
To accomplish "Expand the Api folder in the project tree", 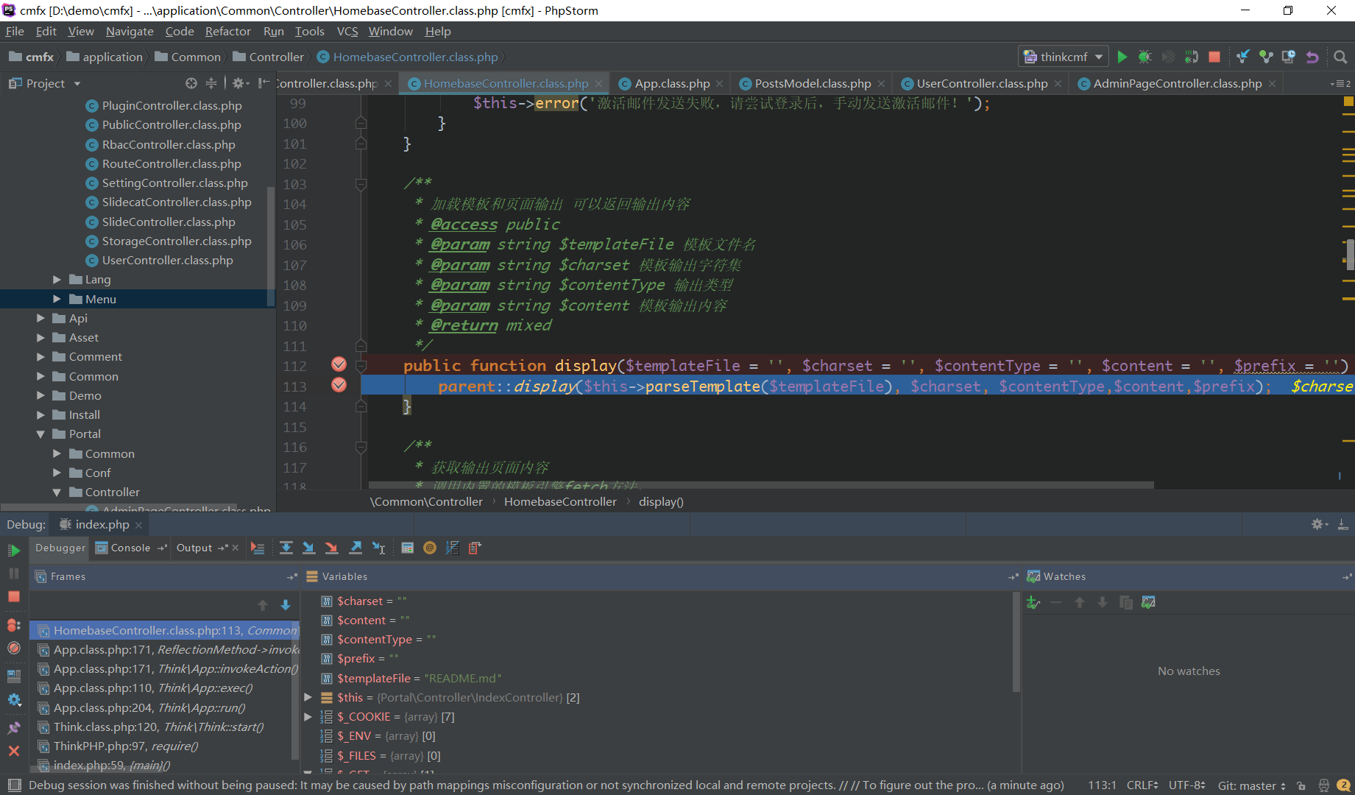I will (x=40, y=318).
